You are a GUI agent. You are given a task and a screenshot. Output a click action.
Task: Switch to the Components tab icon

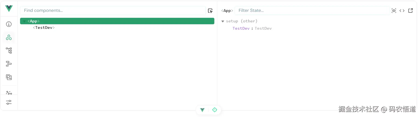pyautogui.click(x=9, y=37)
